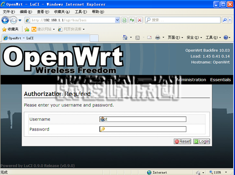Click the Read Mail icon
This screenshot has height=175, width=235.
149,38
